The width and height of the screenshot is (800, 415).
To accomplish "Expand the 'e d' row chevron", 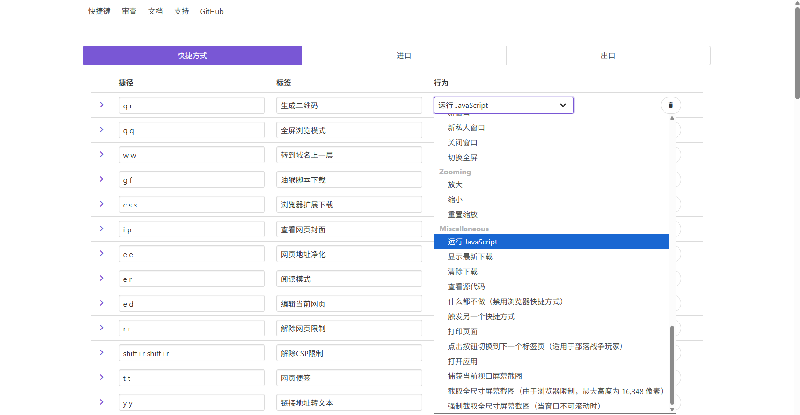I will [x=101, y=303].
